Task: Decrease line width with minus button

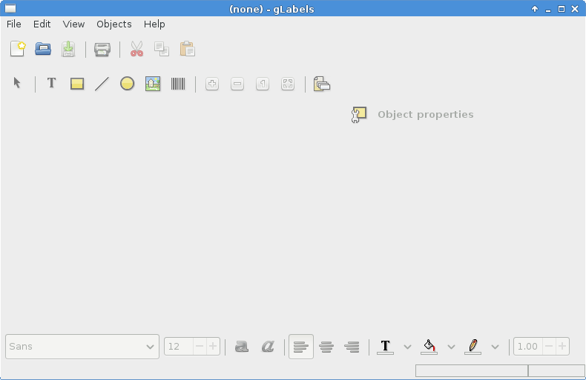Action: [549, 347]
